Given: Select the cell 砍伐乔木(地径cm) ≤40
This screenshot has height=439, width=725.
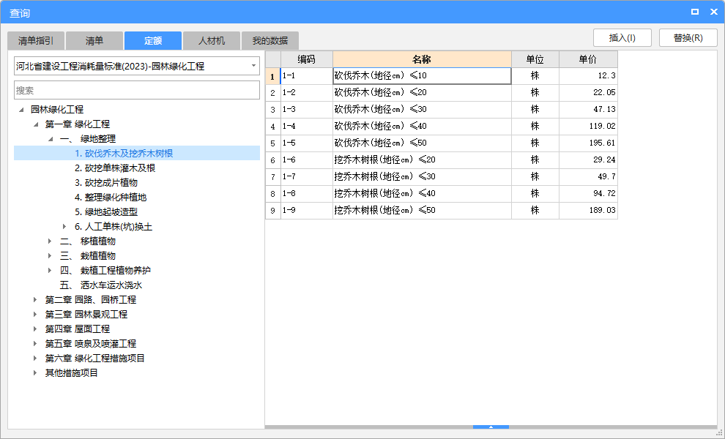Looking at the screenshot, I should tap(422, 126).
